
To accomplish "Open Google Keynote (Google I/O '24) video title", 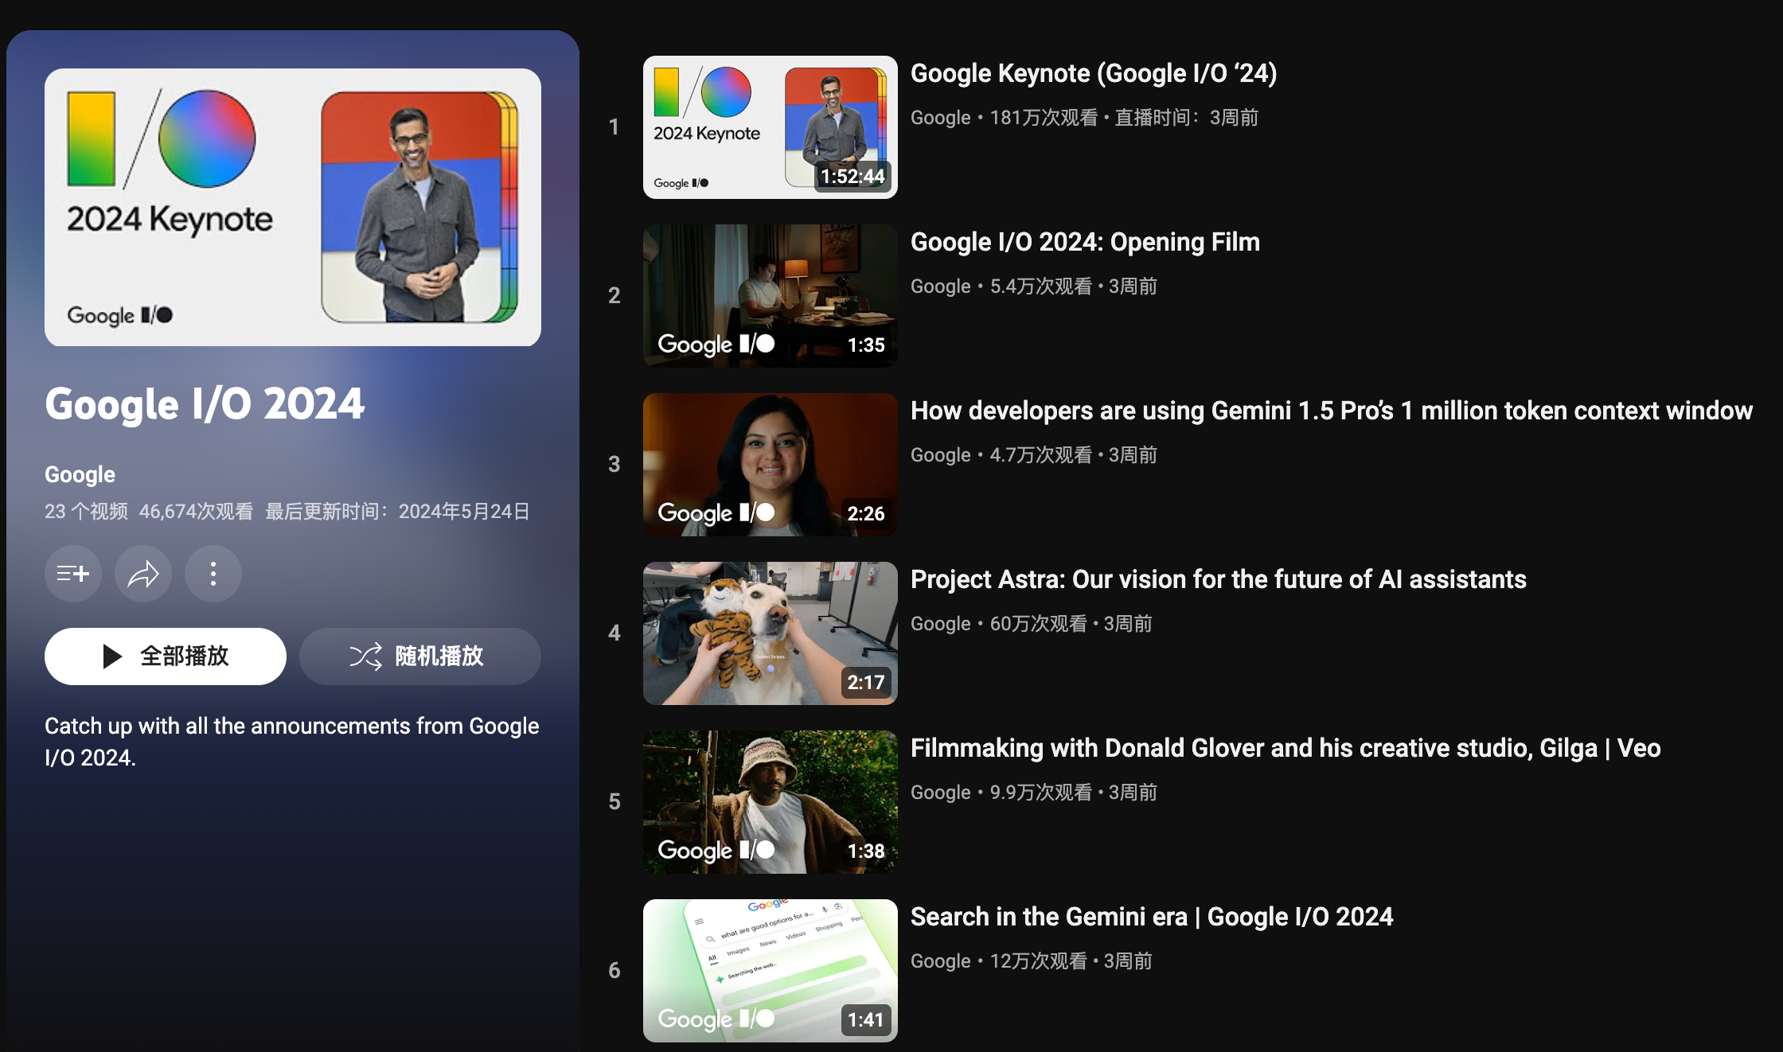I will [1094, 73].
